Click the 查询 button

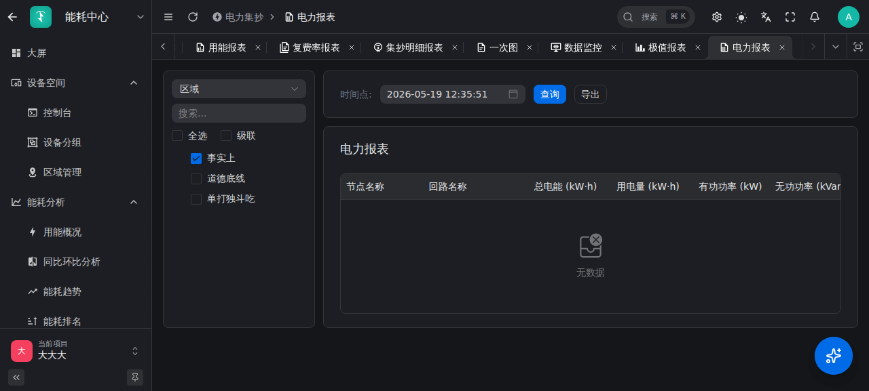(x=550, y=94)
